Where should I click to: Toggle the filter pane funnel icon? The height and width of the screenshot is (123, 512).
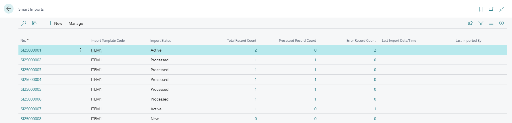pos(481,23)
